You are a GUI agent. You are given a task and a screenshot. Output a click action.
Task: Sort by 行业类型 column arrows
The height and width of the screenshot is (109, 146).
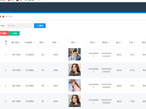coord(33,42)
